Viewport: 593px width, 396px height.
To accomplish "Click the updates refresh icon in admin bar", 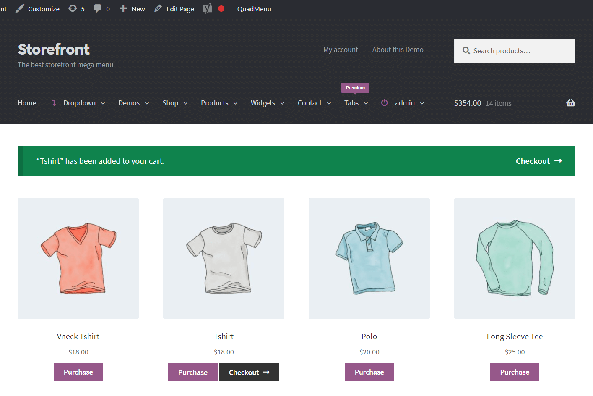I will point(73,9).
